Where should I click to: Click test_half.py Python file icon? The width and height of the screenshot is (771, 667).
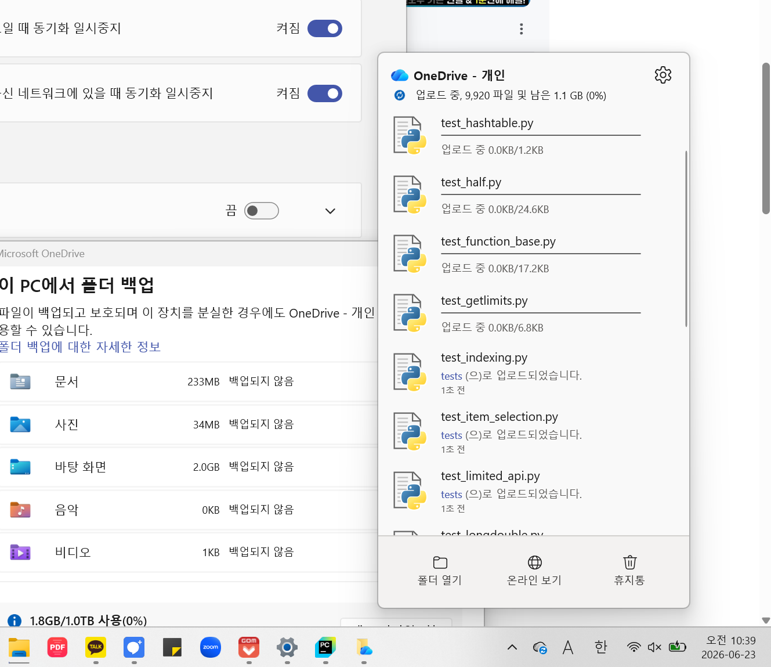pyautogui.click(x=410, y=194)
